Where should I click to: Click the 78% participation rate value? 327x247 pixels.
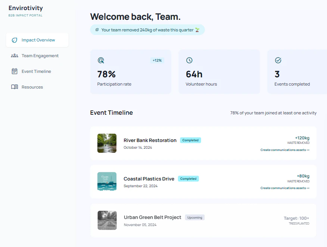[106, 74]
